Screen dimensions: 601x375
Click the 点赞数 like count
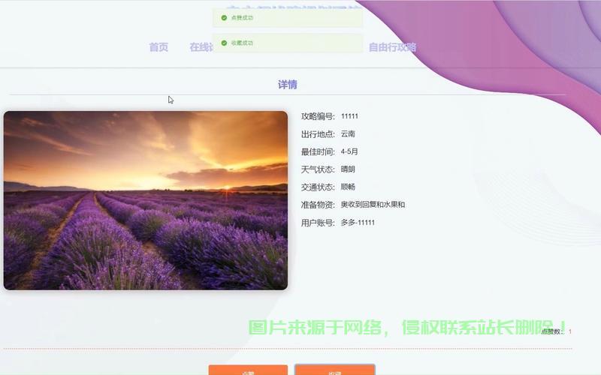click(x=557, y=331)
